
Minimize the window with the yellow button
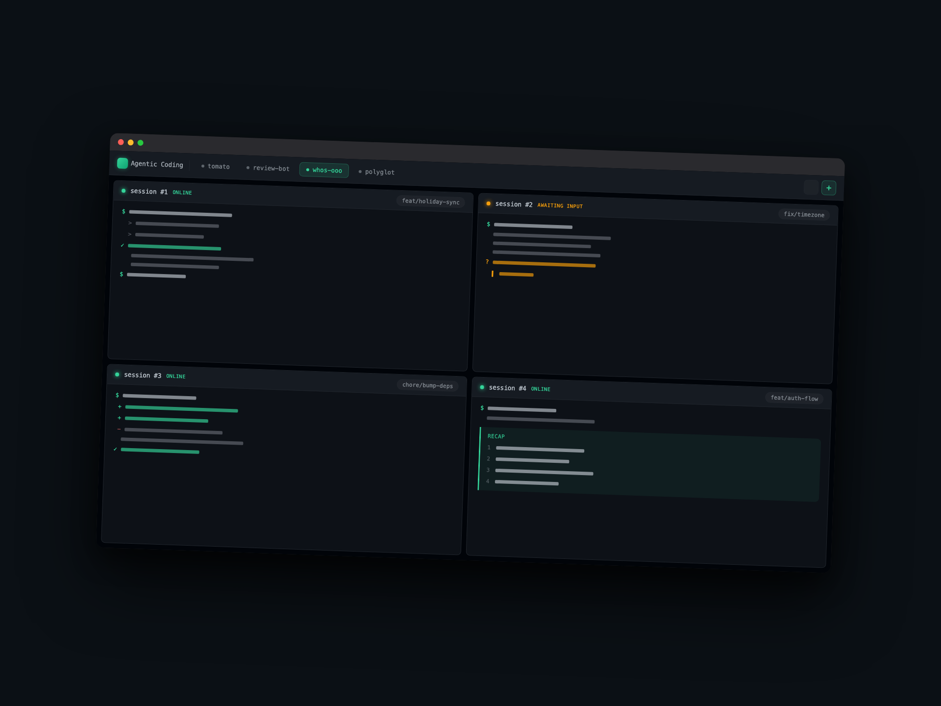click(x=131, y=143)
